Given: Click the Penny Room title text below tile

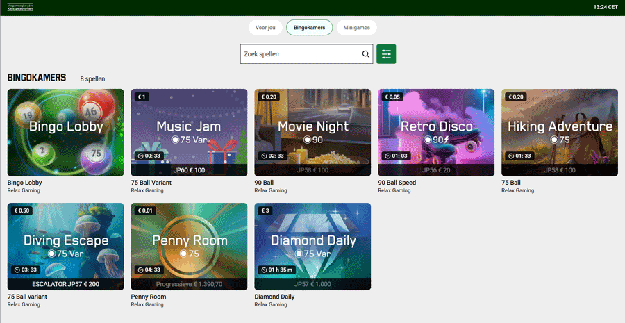Looking at the screenshot, I should tap(149, 297).
